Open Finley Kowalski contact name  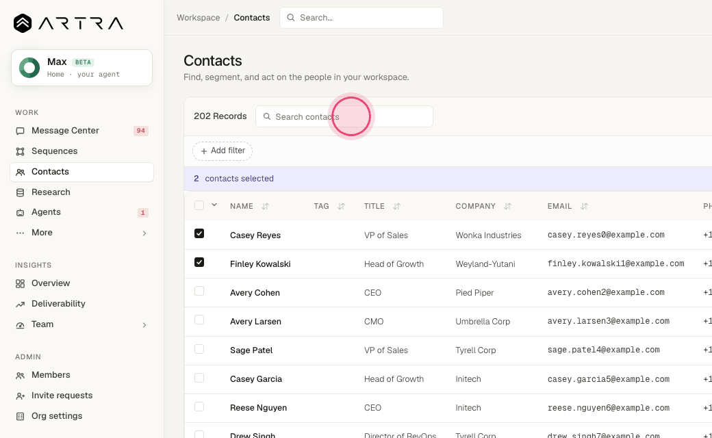pyautogui.click(x=260, y=263)
